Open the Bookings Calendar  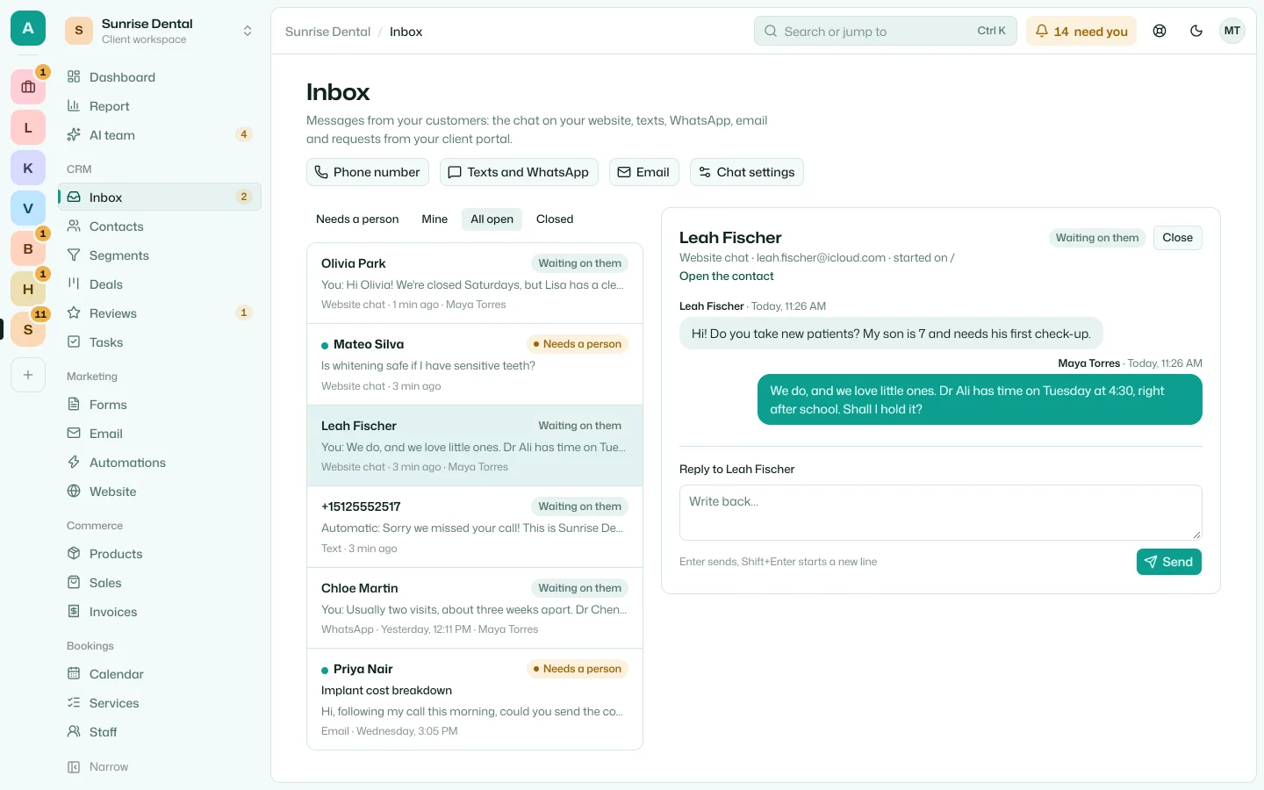tap(160, 674)
